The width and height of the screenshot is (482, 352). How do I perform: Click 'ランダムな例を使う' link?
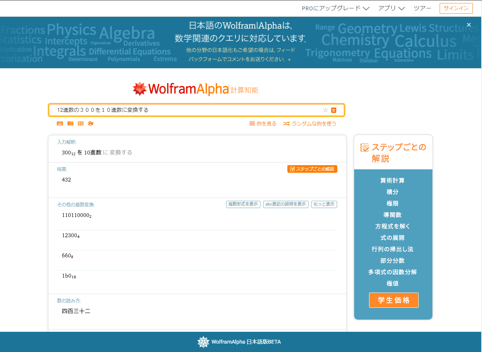310,124
